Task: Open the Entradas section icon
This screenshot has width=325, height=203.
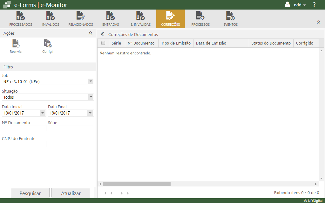Action: coord(111,16)
